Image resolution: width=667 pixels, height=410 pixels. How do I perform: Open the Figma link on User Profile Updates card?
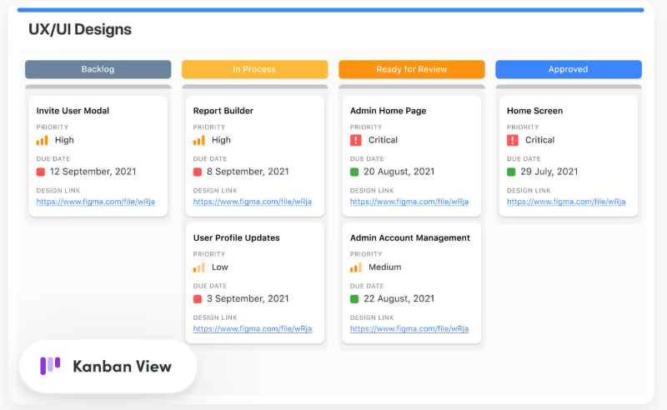(253, 329)
